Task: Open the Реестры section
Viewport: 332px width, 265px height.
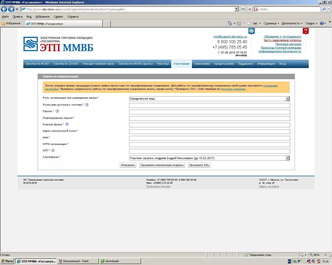Action: (163, 64)
